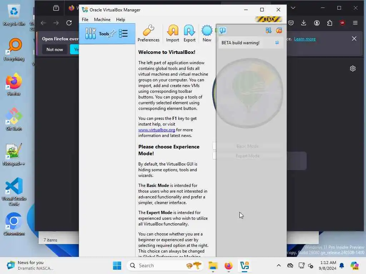Go forward in Firefox
Viewport: 366px width, 274px height.
[56, 23]
